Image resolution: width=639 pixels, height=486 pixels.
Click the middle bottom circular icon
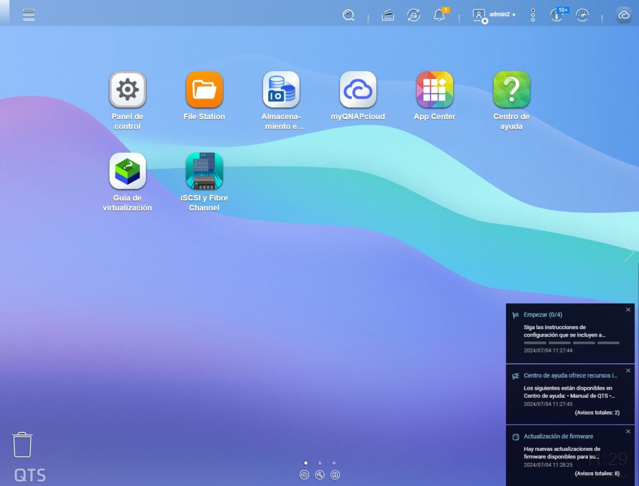click(319, 475)
